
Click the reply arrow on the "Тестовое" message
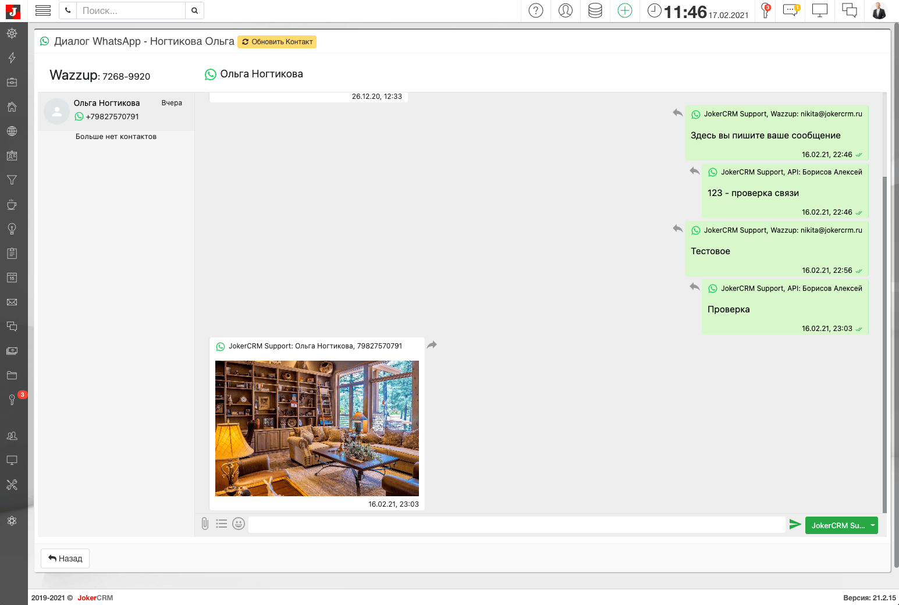[677, 229]
